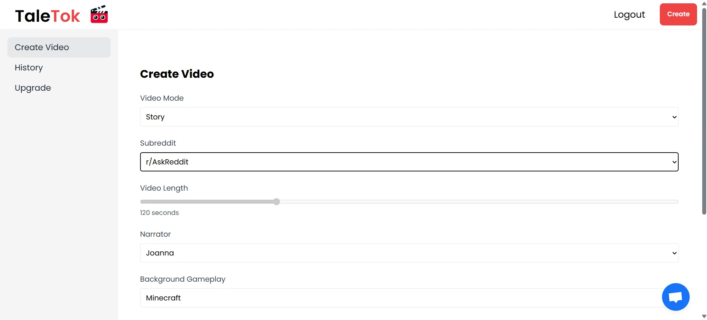Screen dimensions: 707x320
Task: Click the Subreddit dropdown chevron arrow
Action: tap(674, 162)
